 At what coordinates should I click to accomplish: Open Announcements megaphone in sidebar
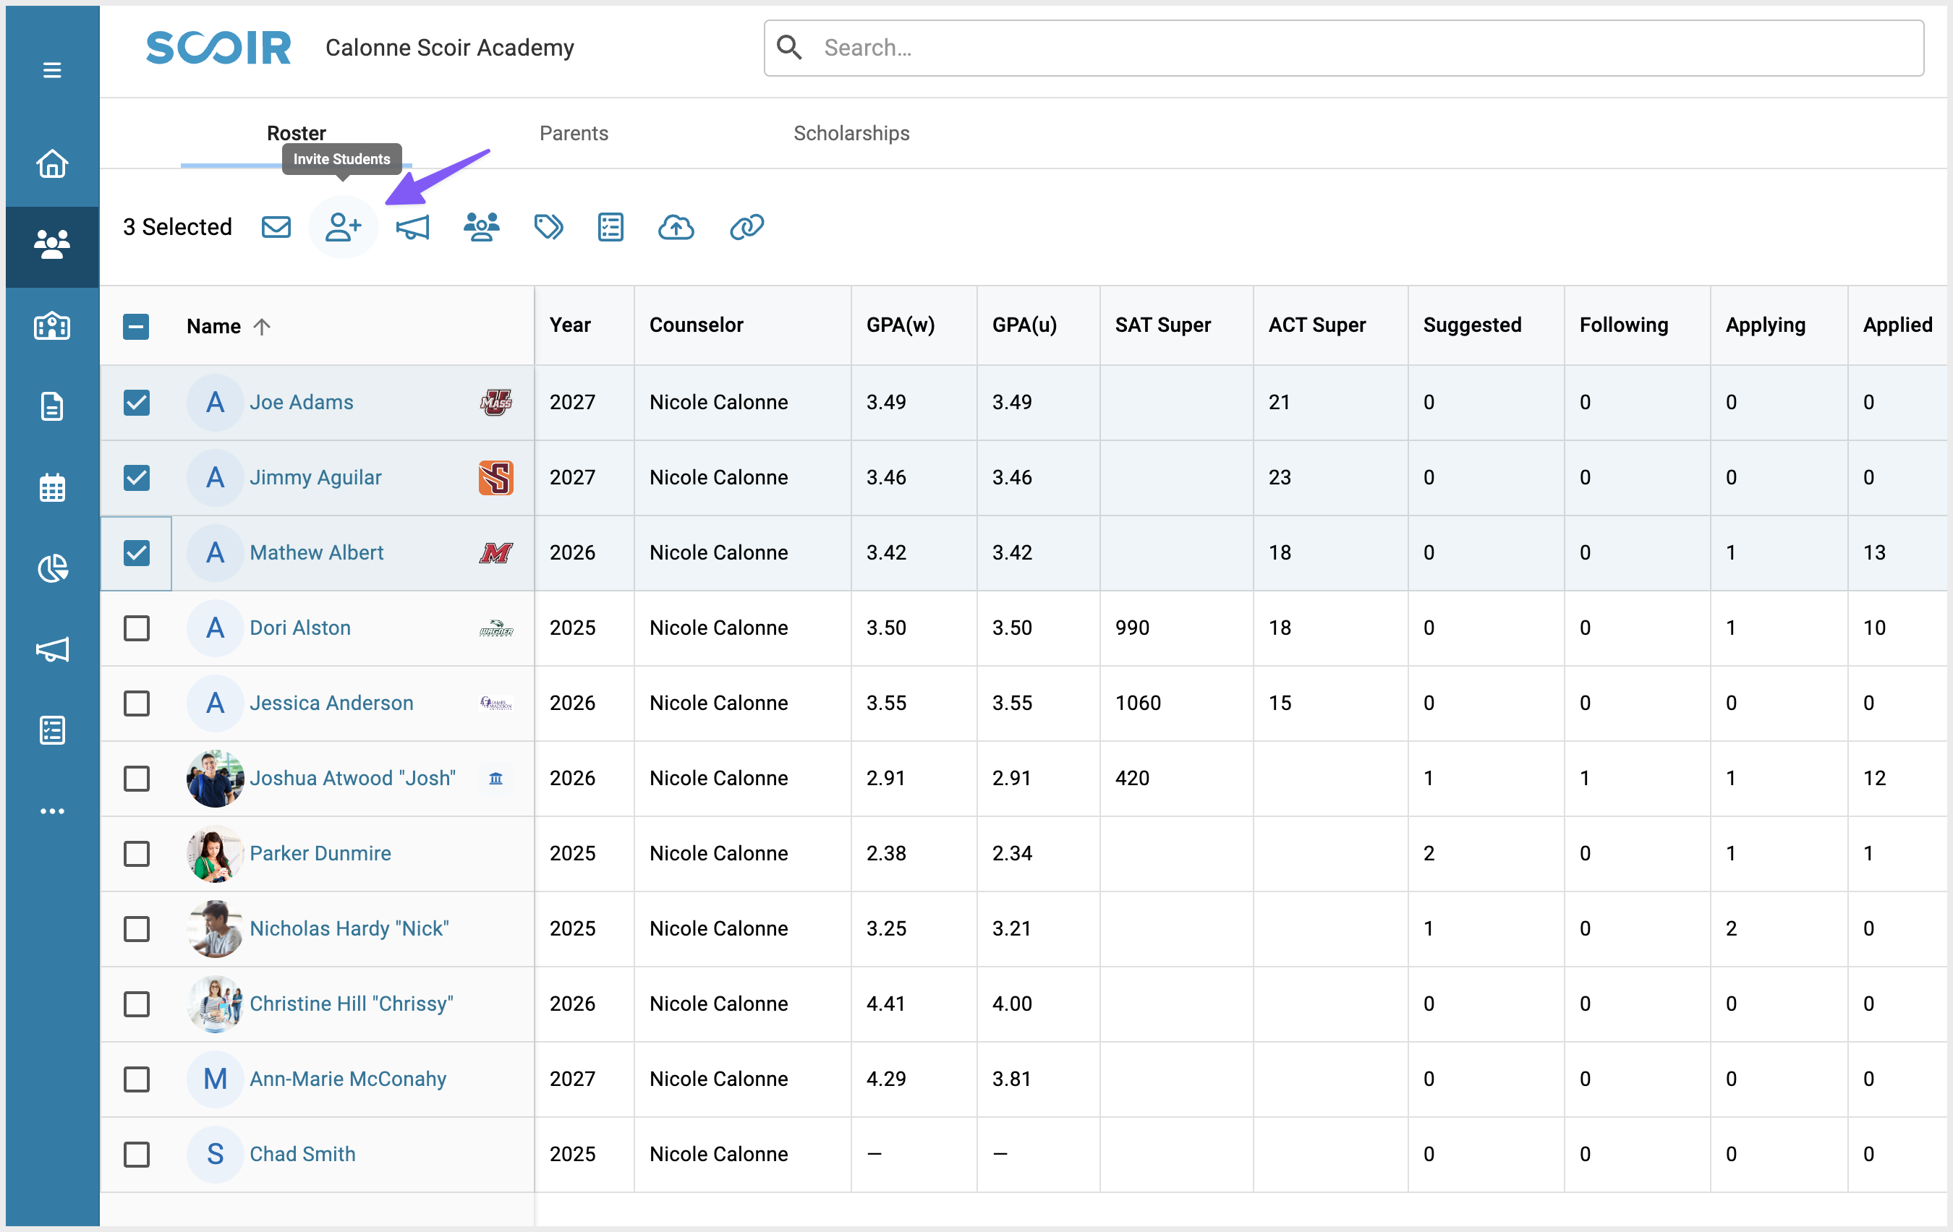point(52,649)
